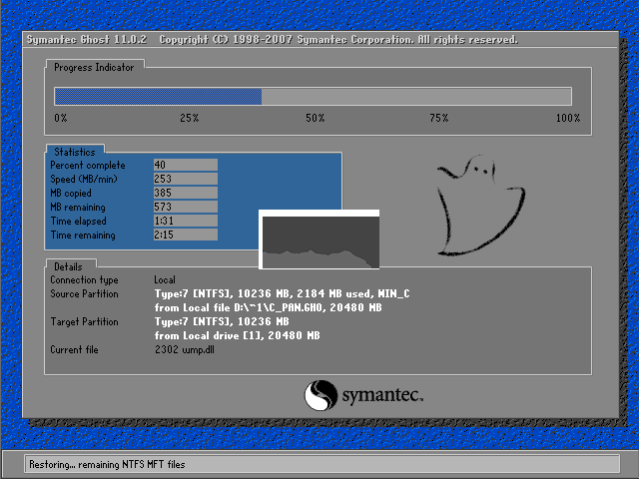Click the small gray graph thumbnail overlay
Image resolution: width=639 pixels, height=479 pixels.
click(x=319, y=239)
